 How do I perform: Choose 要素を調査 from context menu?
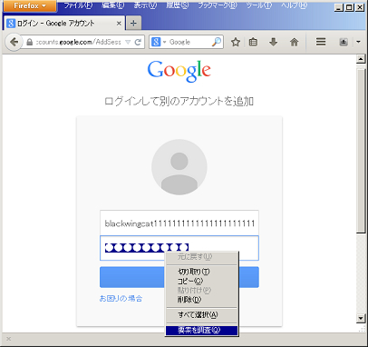click(202, 330)
